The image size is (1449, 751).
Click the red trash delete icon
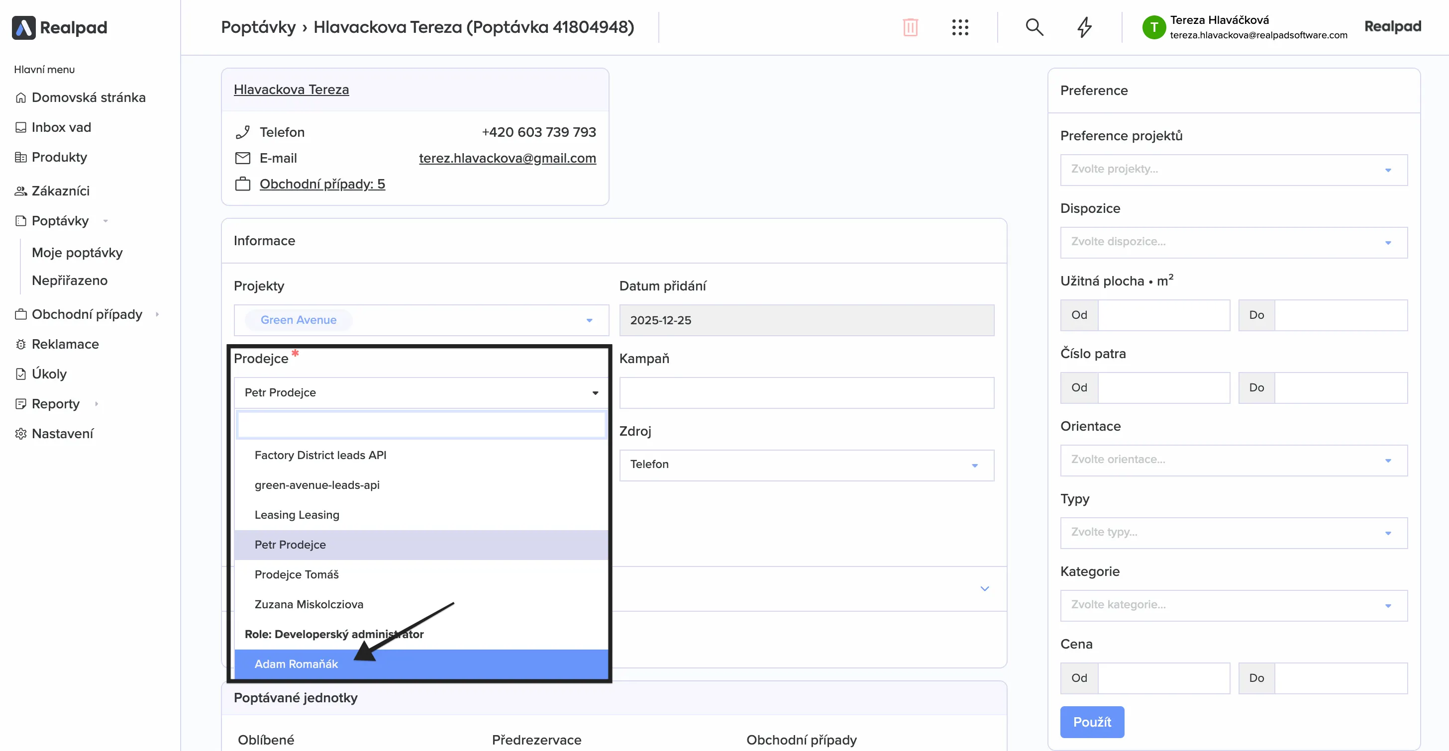pyautogui.click(x=910, y=27)
